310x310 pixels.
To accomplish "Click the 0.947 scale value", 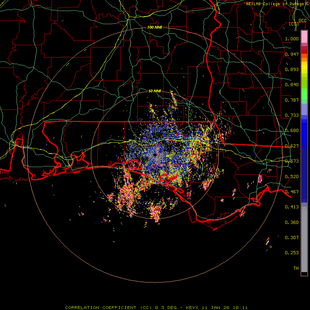I will pyautogui.click(x=292, y=54).
